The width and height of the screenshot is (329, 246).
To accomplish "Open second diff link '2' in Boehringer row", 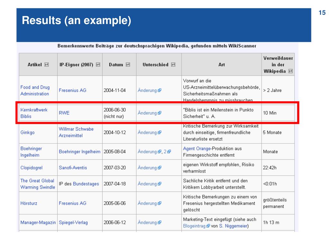I will [167, 152].
